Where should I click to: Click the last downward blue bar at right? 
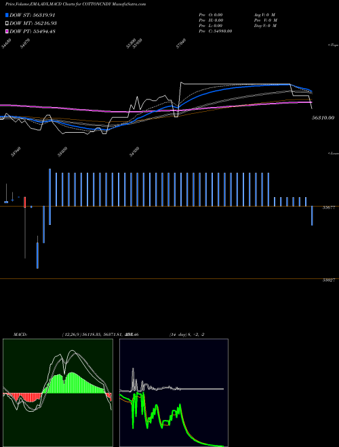point(312,215)
